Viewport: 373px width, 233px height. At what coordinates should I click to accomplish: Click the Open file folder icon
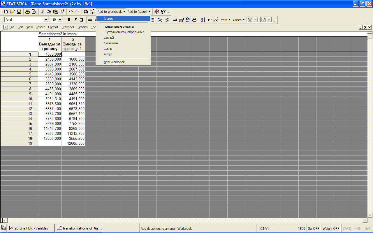click(12, 12)
